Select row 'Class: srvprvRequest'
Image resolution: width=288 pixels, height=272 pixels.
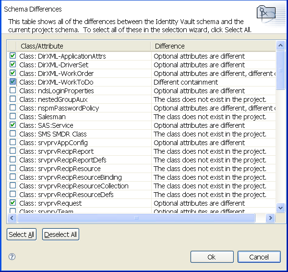(142, 203)
